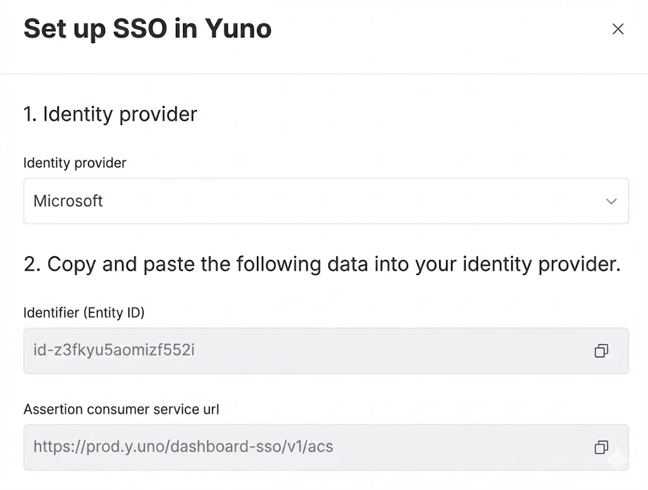This screenshot has height=490, width=648.
Task: Click the word "Yuno" in the title
Action: [238, 29]
